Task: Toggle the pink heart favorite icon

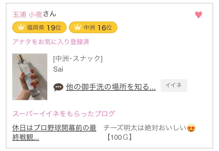Action: [199, 15]
